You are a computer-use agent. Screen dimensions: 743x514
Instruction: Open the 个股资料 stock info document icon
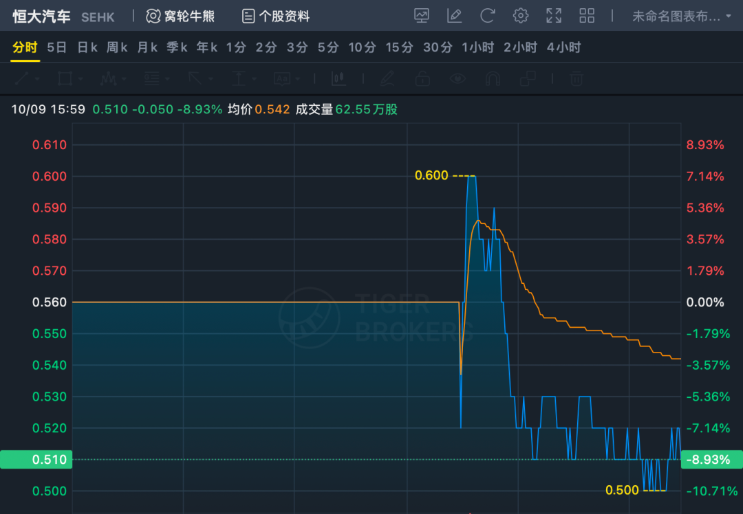pyautogui.click(x=248, y=16)
